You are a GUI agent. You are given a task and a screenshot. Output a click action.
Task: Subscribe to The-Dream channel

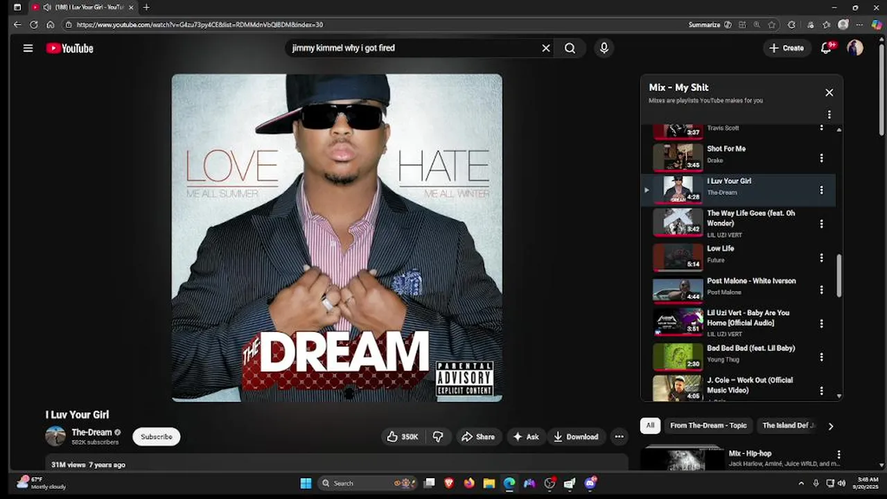157,437
